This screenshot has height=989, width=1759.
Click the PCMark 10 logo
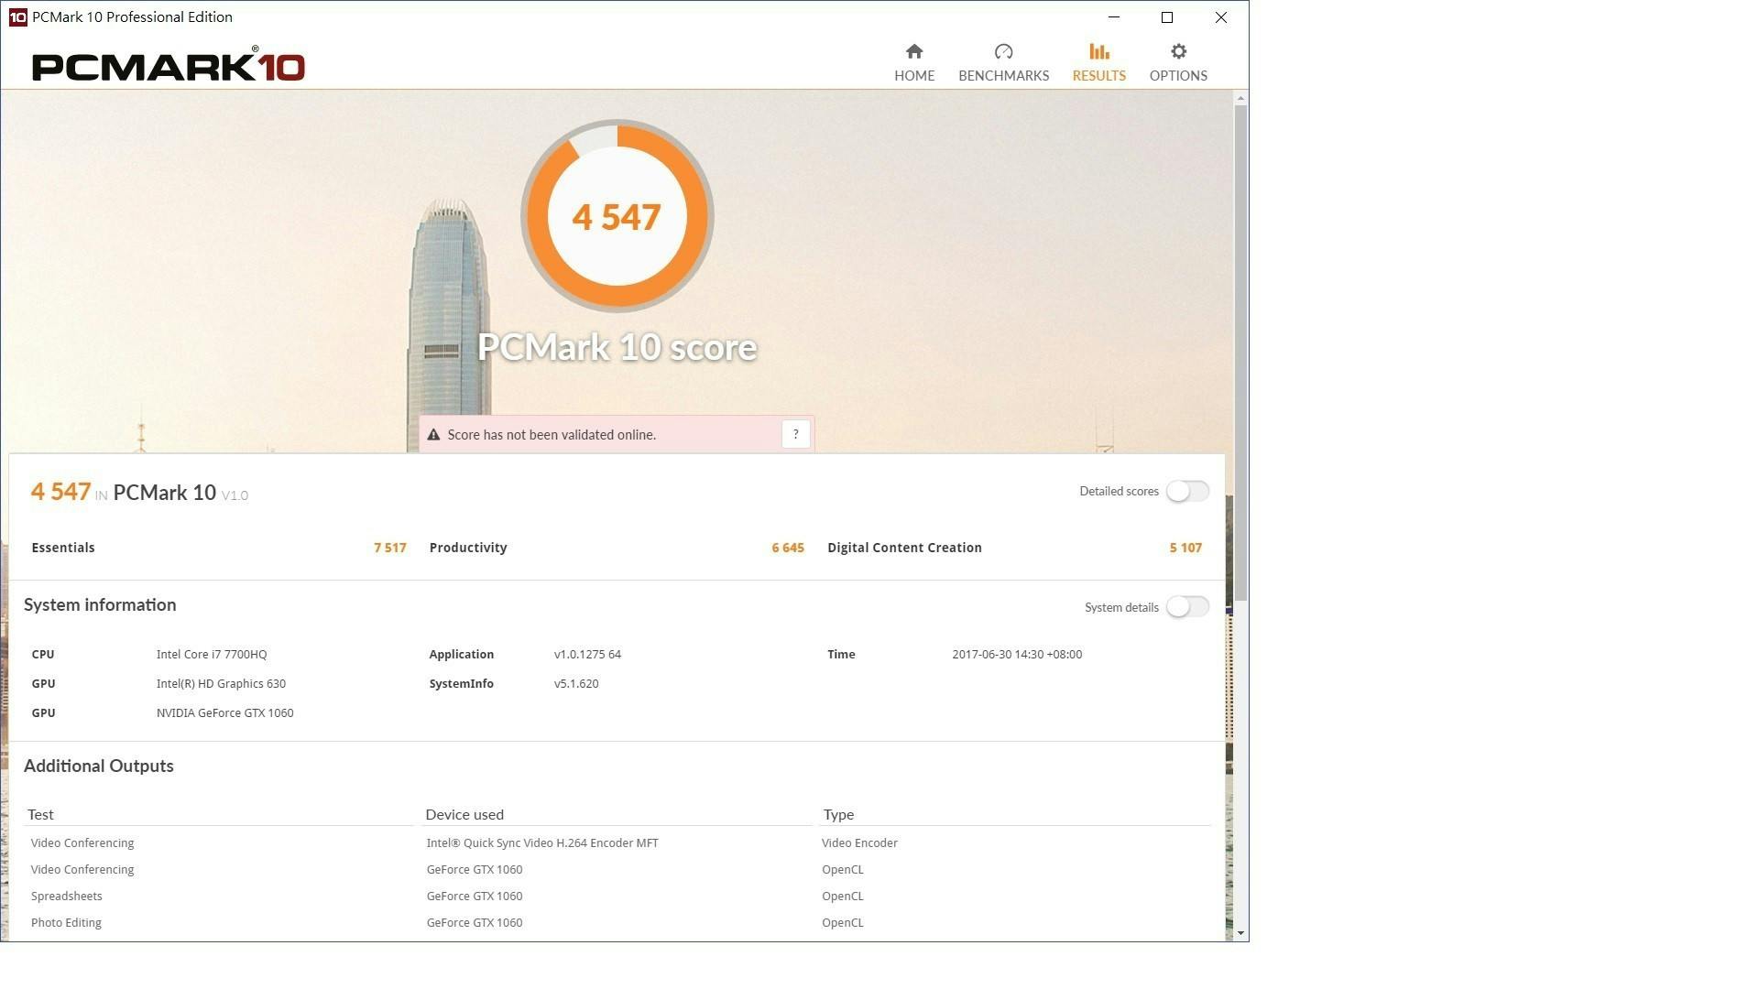(169, 65)
